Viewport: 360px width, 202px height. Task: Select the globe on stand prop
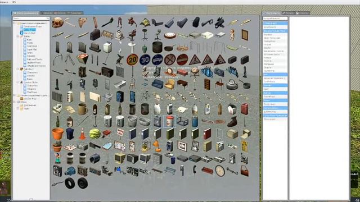(x=195, y=72)
